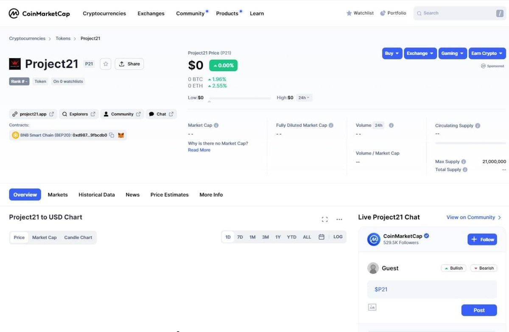Click the Guest avatar icon

pyautogui.click(x=373, y=268)
